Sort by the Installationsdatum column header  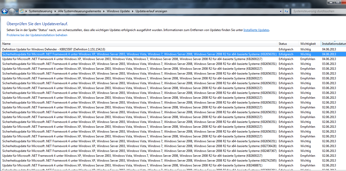click(x=333, y=44)
